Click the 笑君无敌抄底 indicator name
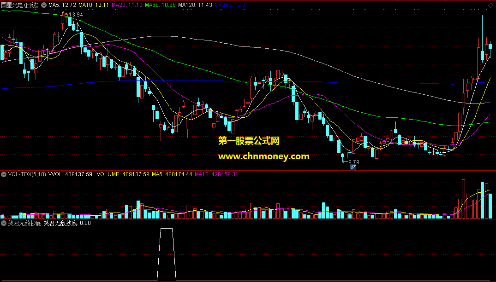This screenshot has height=282, width=496. coord(24,223)
